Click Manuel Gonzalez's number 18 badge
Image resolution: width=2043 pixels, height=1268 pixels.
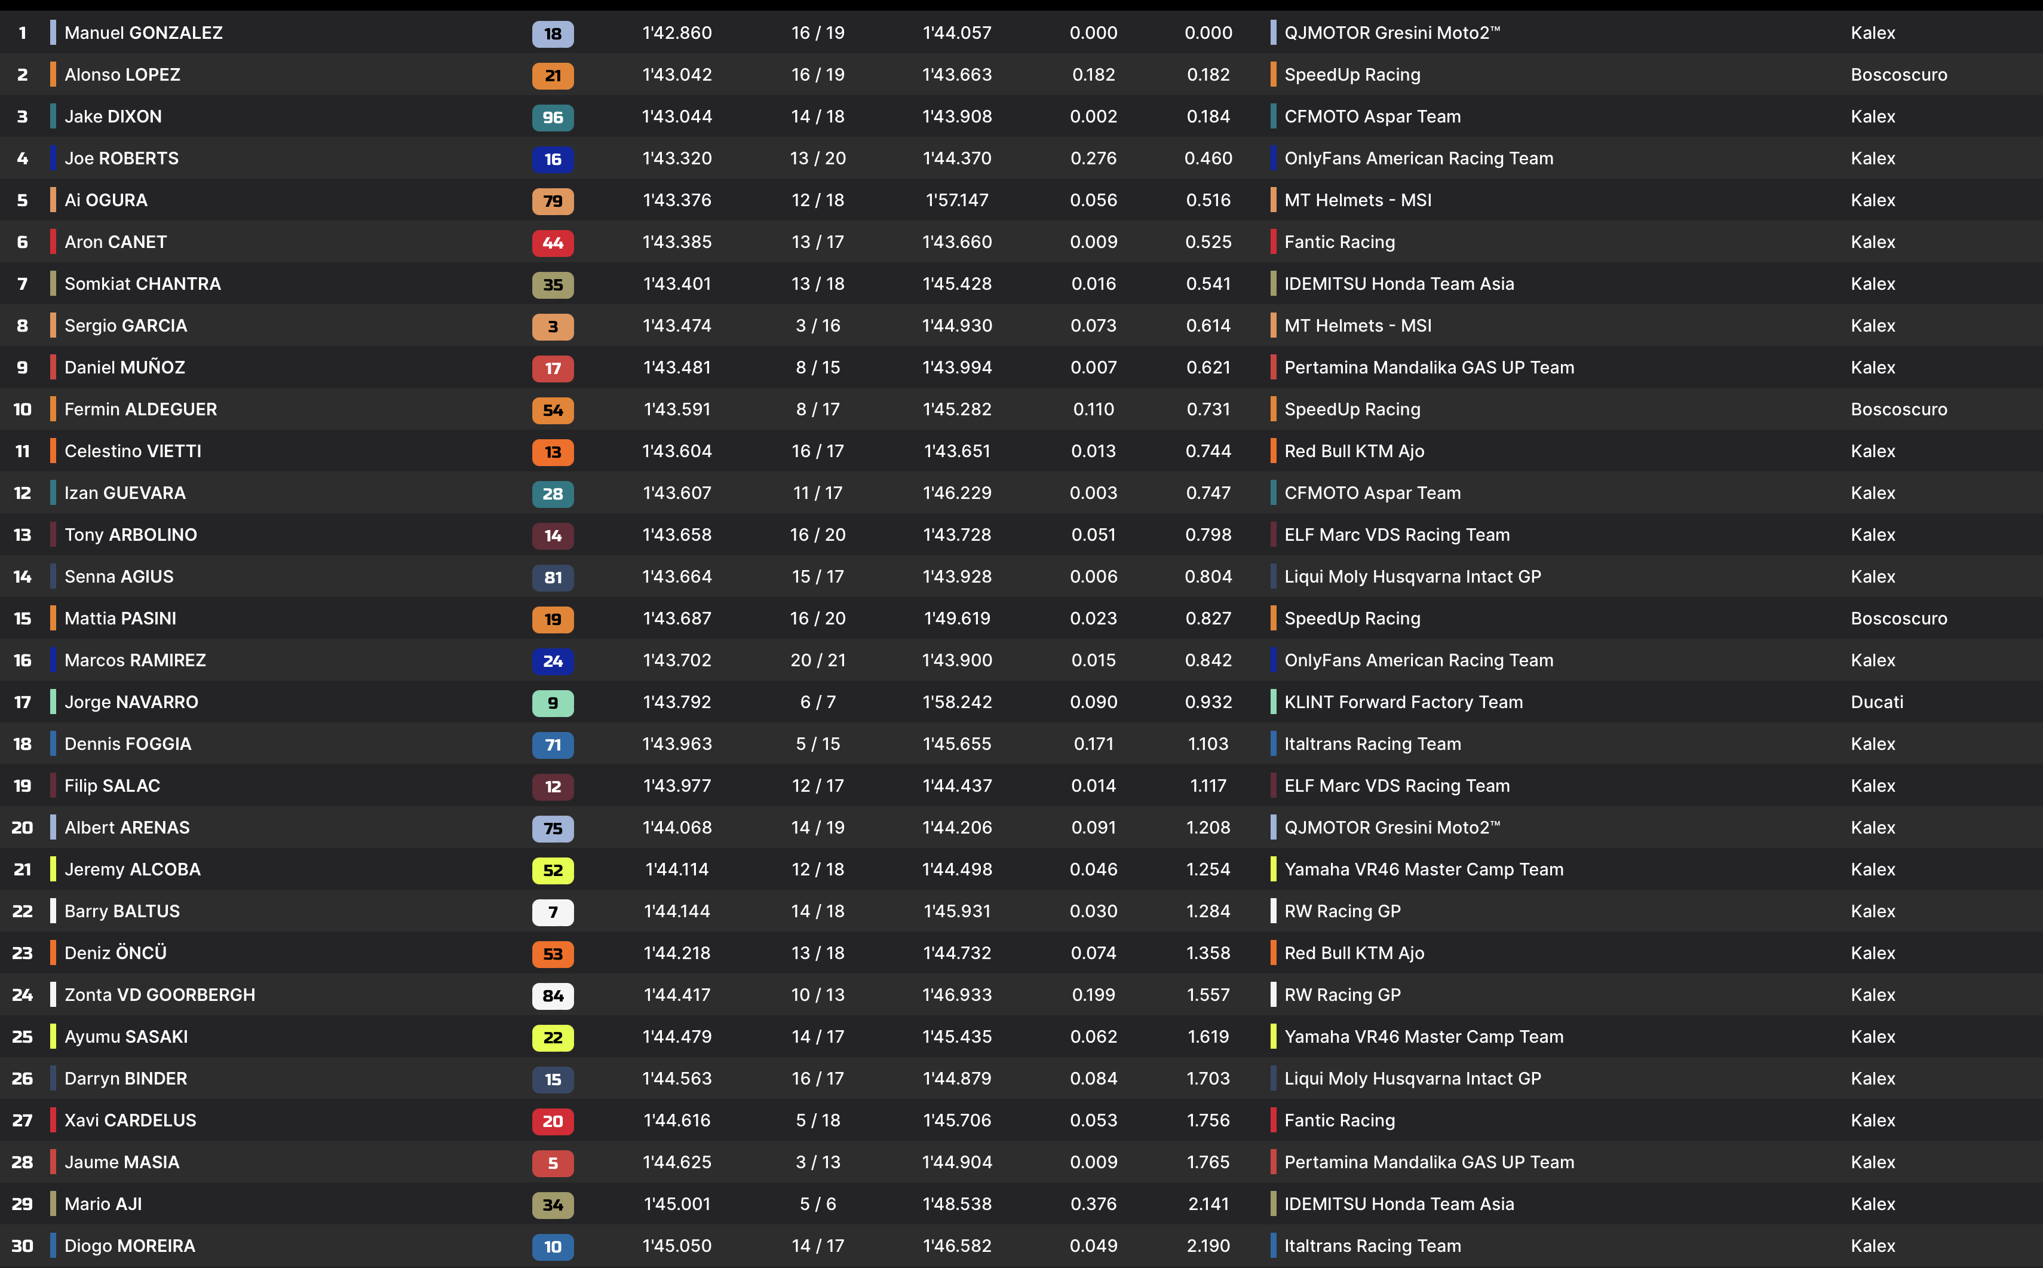click(x=553, y=33)
